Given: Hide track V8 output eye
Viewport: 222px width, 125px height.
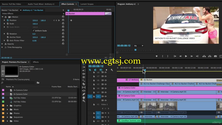Looking at the screenshot, I should [105, 72].
